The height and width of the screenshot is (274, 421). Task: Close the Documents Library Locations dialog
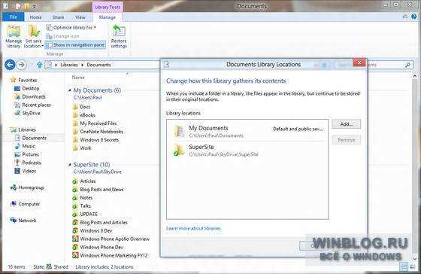(359, 62)
